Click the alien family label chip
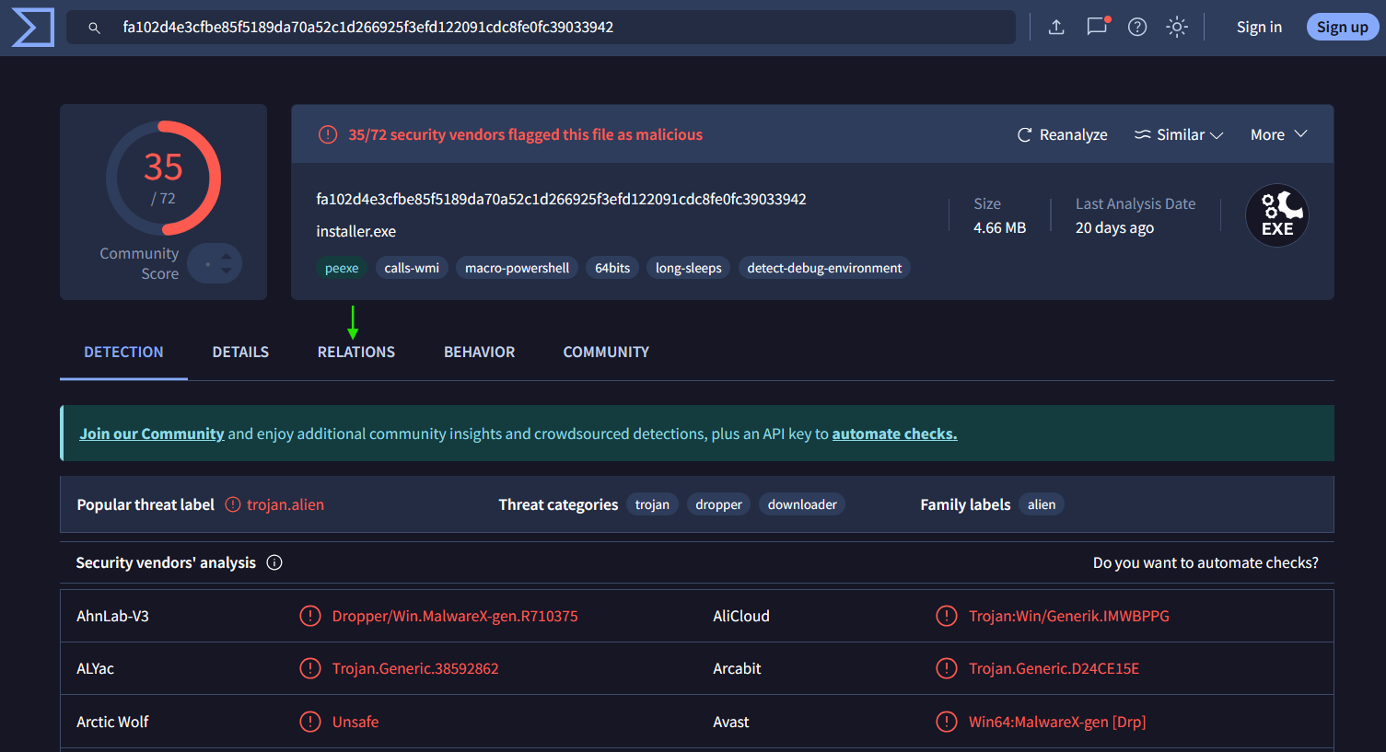The width and height of the screenshot is (1386, 752). pyautogui.click(x=1042, y=504)
